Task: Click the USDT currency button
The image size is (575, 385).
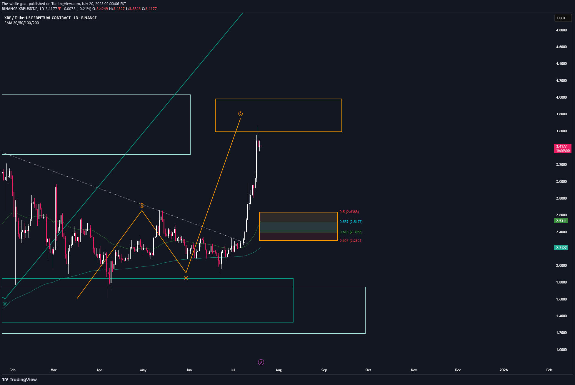Action: pos(563,18)
